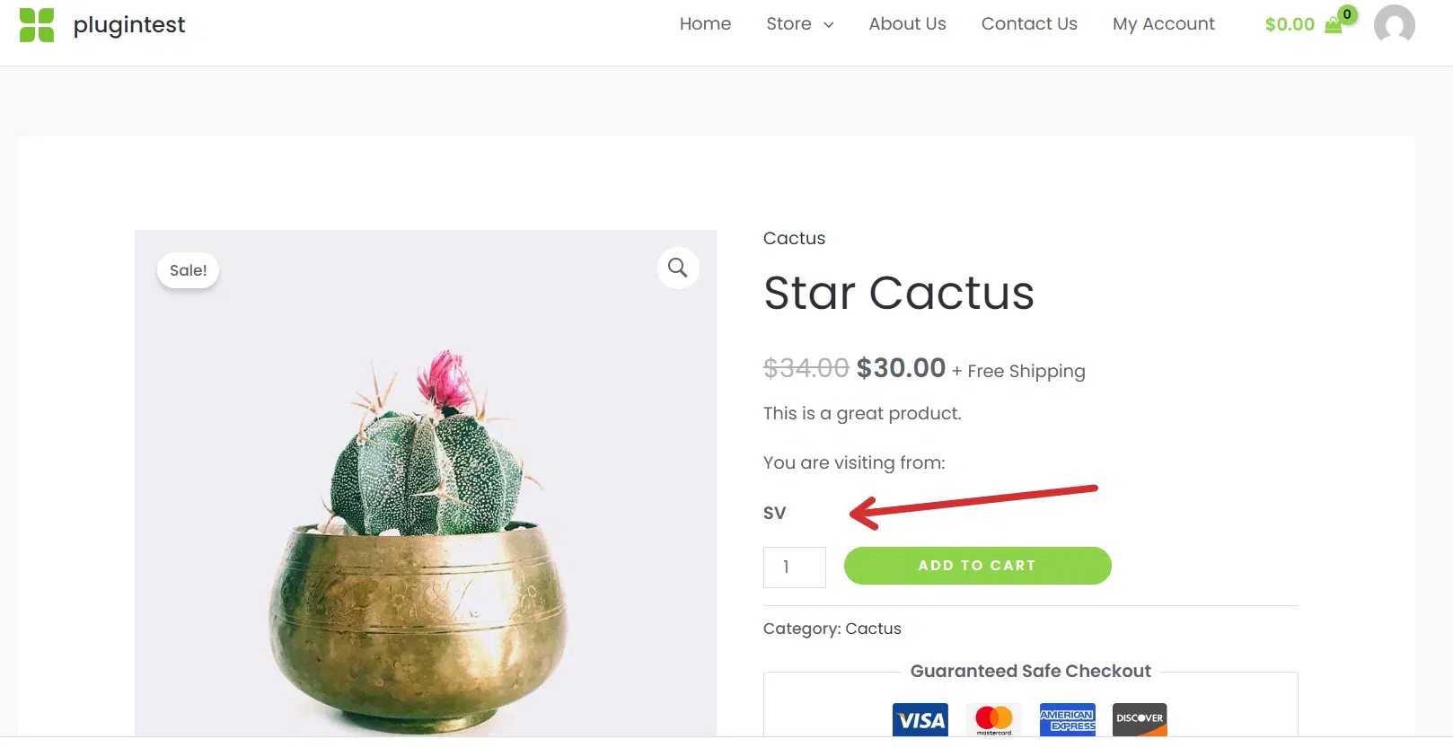Image resolution: width=1453 pixels, height=748 pixels.
Task: Click the Mastercard payment icon
Action: (994, 720)
